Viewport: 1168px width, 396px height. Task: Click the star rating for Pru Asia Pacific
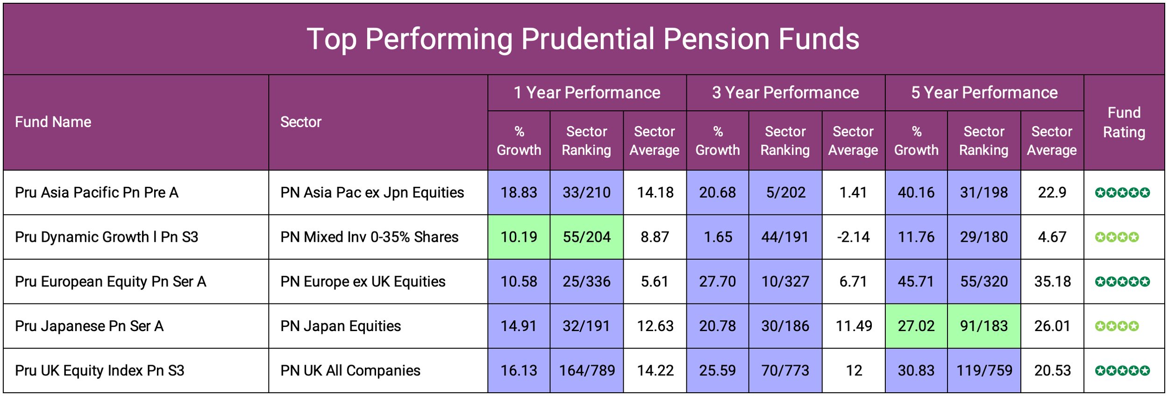click(x=1122, y=192)
